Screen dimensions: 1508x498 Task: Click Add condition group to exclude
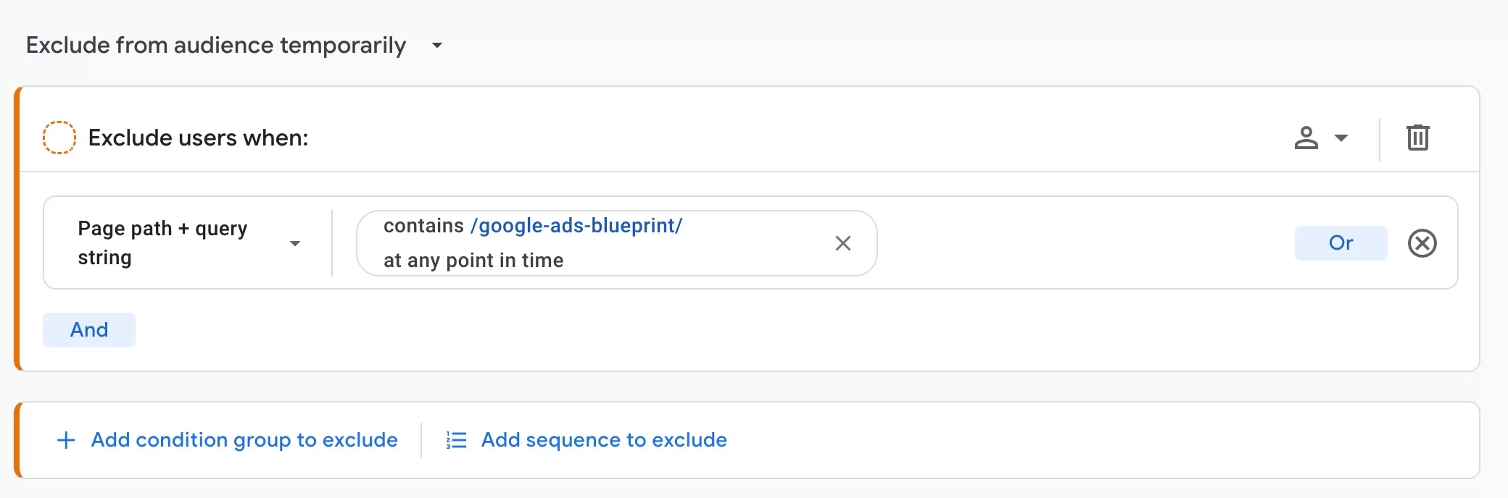(x=244, y=440)
